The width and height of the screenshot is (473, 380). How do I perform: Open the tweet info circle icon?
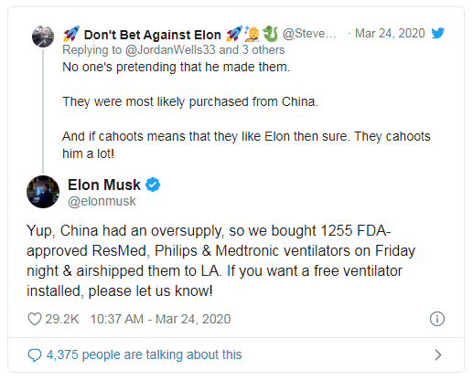click(437, 319)
